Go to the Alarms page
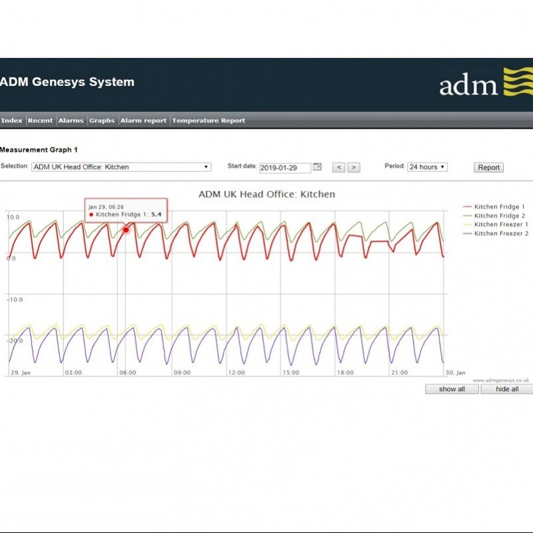The image size is (533, 533). (71, 121)
